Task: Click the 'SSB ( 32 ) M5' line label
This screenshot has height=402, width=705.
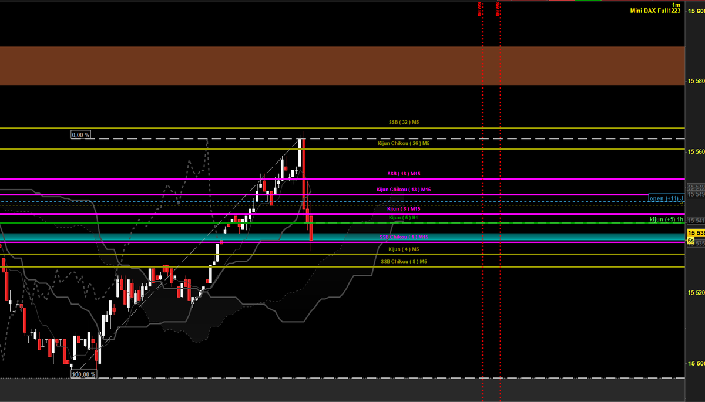Action: [404, 123]
